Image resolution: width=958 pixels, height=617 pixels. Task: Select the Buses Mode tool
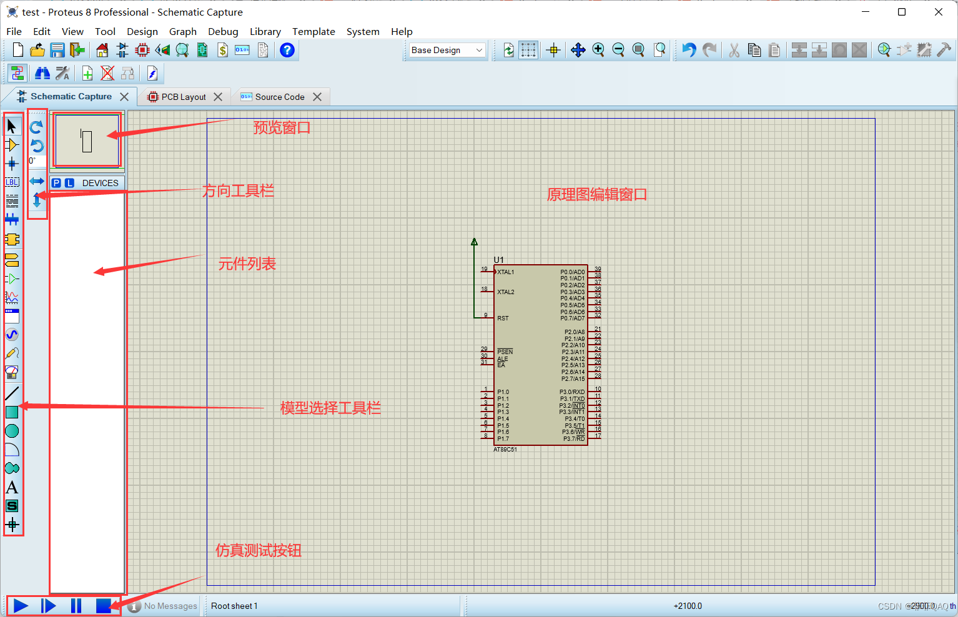pos(12,219)
